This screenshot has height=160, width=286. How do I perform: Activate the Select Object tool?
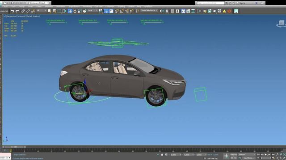(49, 11)
